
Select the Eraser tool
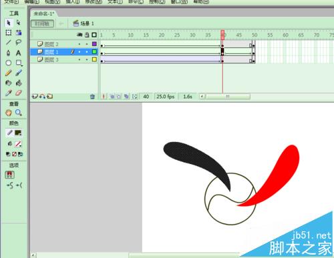click(19, 93)
